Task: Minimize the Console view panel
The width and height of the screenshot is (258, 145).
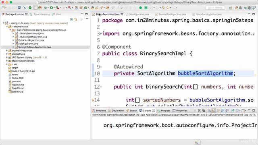Action: 249,110
